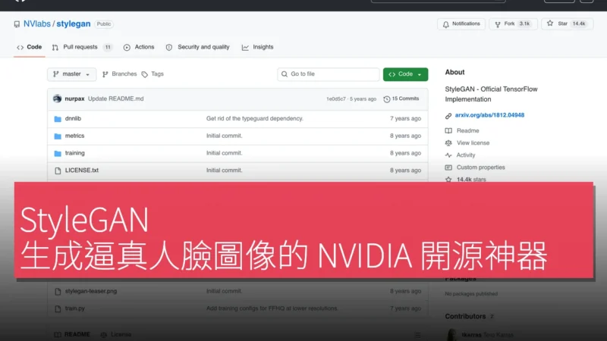Click the training folder icon
The image size is (607, 341).
pyautogui.click(x=58, y=154)
